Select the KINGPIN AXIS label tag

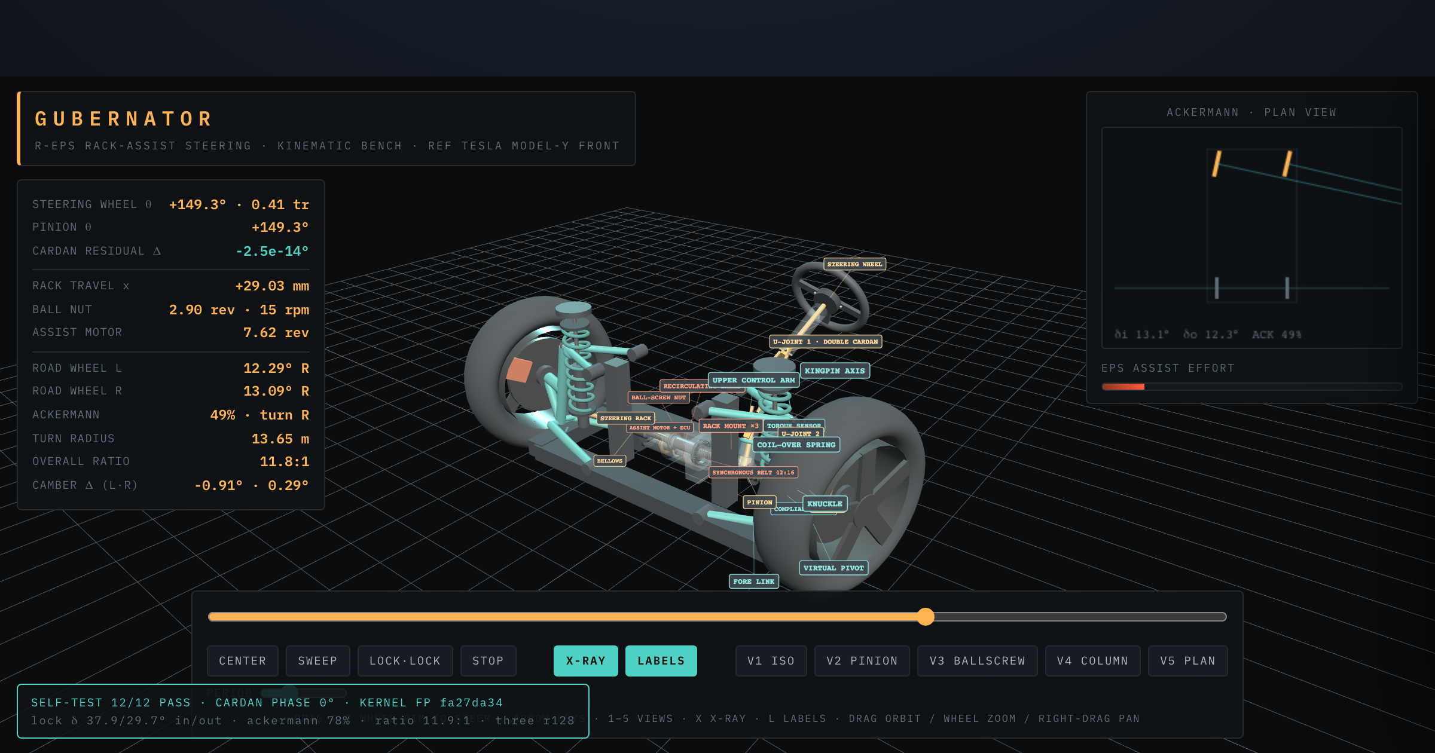point(835,371)
